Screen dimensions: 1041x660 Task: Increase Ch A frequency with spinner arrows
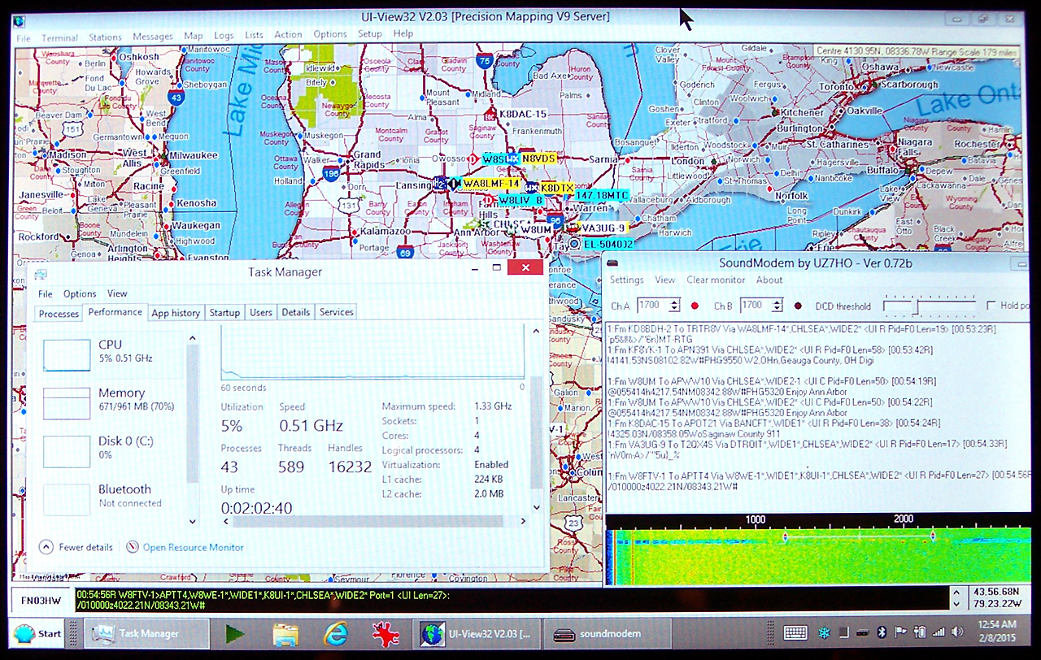[674, 302]
